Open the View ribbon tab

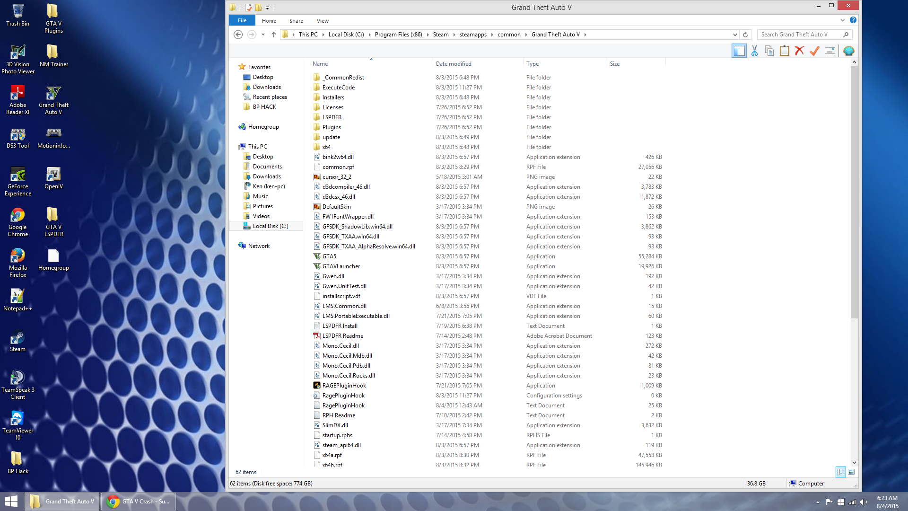coord(323,21)
